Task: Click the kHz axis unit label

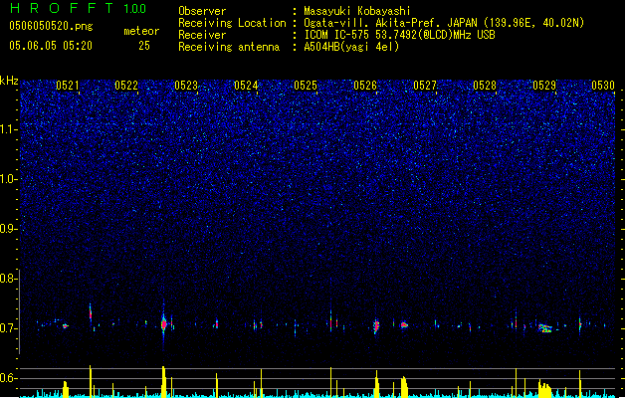Action: click(9, 81)
